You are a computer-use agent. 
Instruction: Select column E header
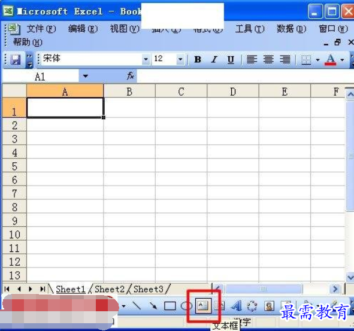click(x=285, y=91)
